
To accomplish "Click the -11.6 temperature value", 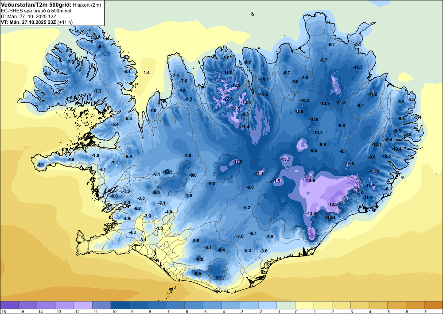I will pyautogui.click(x=227, y=73).
